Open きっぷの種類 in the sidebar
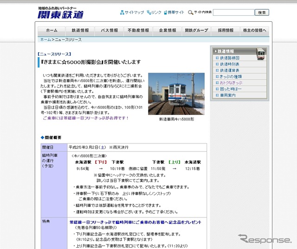The height and width of the screenshot is (249, 297). pos(231,76)
